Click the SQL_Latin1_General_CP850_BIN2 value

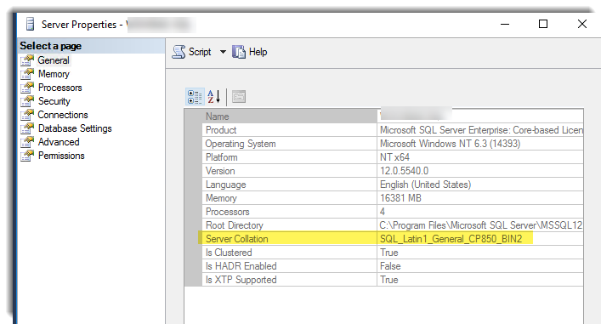[451, 239]
